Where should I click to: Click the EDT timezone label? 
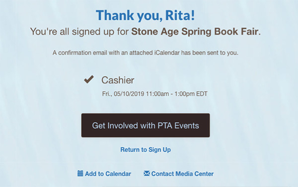coord(202,94)
